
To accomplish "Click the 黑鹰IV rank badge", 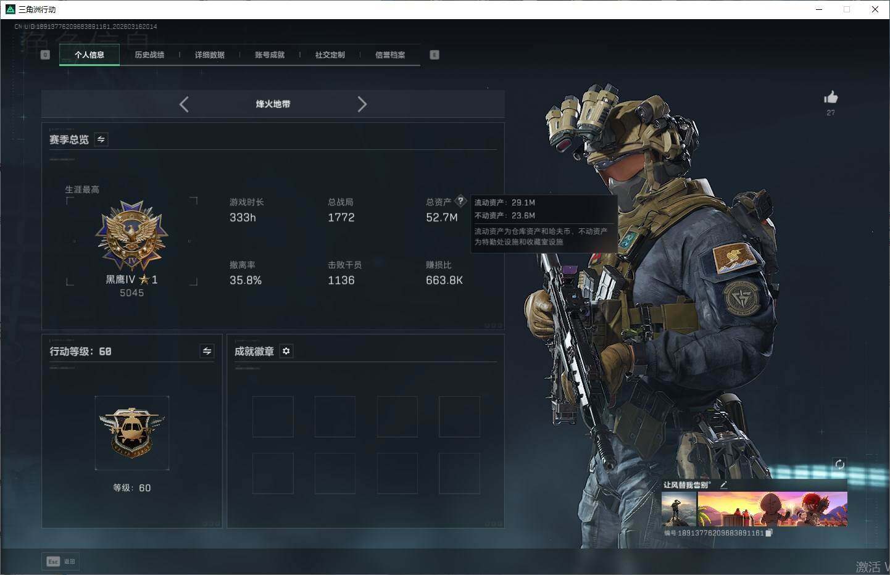I will pyautogui.click(x=131, y=236).
